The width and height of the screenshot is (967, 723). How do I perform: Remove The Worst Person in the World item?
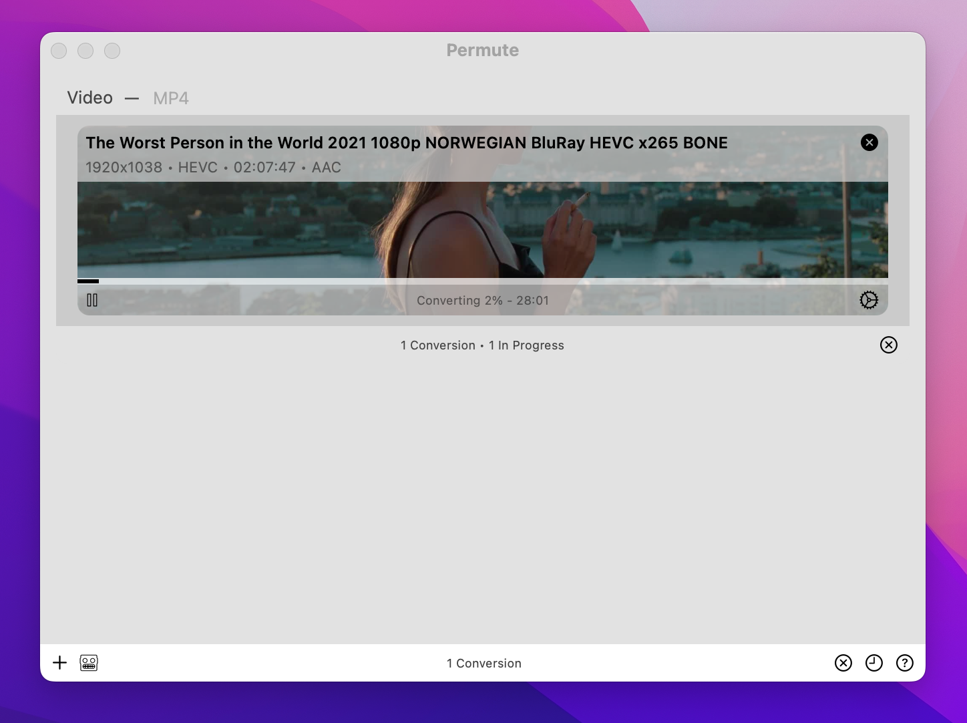tap(869, 142)
